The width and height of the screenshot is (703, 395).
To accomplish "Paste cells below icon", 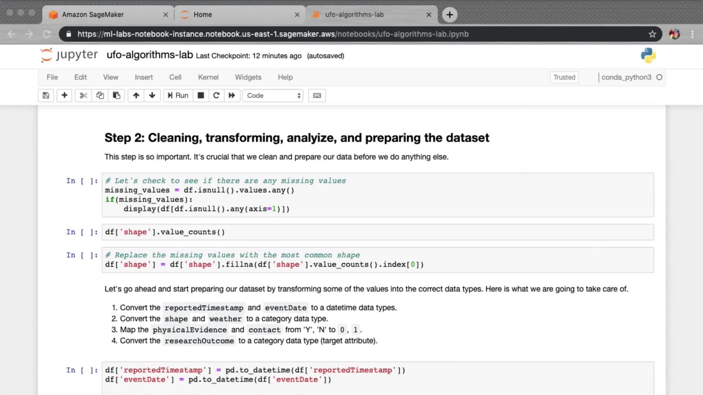I will [116, 95].
